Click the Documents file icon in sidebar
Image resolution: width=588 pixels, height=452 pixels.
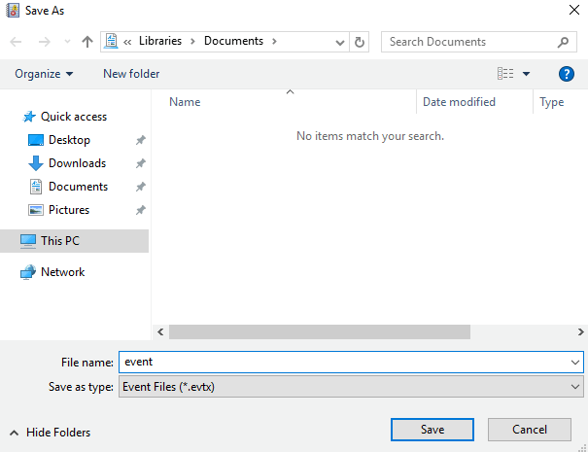[x=36, y=187]
